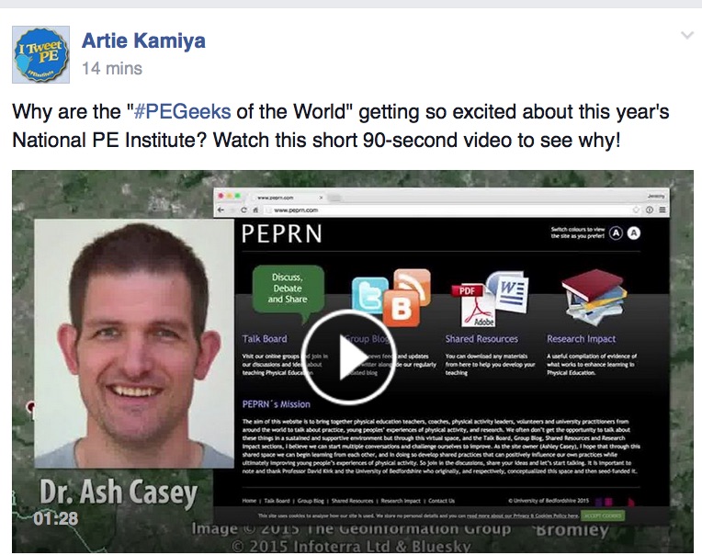Image resolution: width=702 pixels, height=555 pixels.
Task: Click the browser back arrow in video
Action: (x=221, y=210)
